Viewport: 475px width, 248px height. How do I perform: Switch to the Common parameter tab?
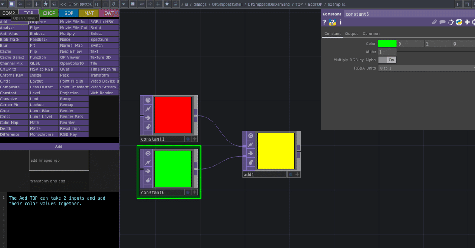click(371, 33)
